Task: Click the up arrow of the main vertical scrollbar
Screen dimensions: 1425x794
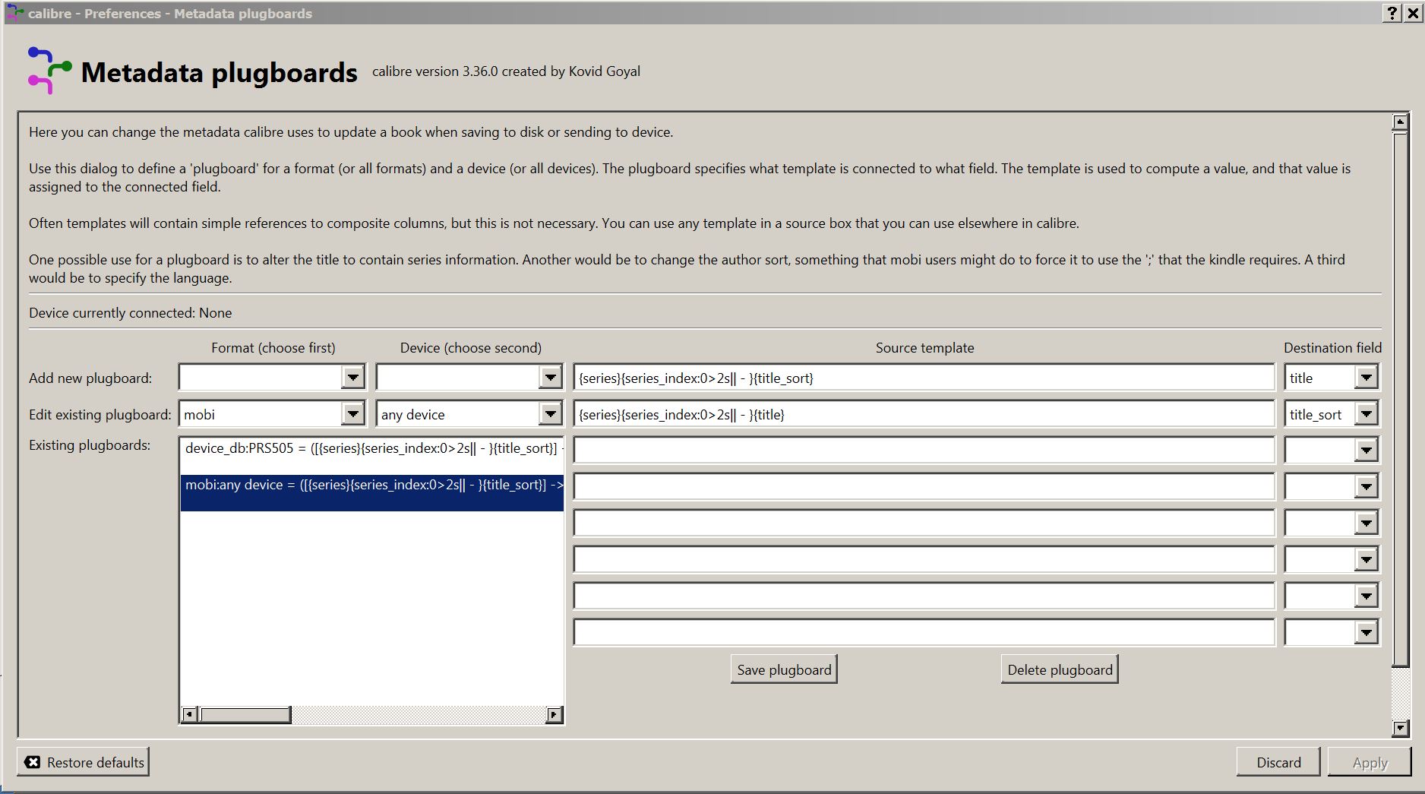Action: click(1400, 121)
